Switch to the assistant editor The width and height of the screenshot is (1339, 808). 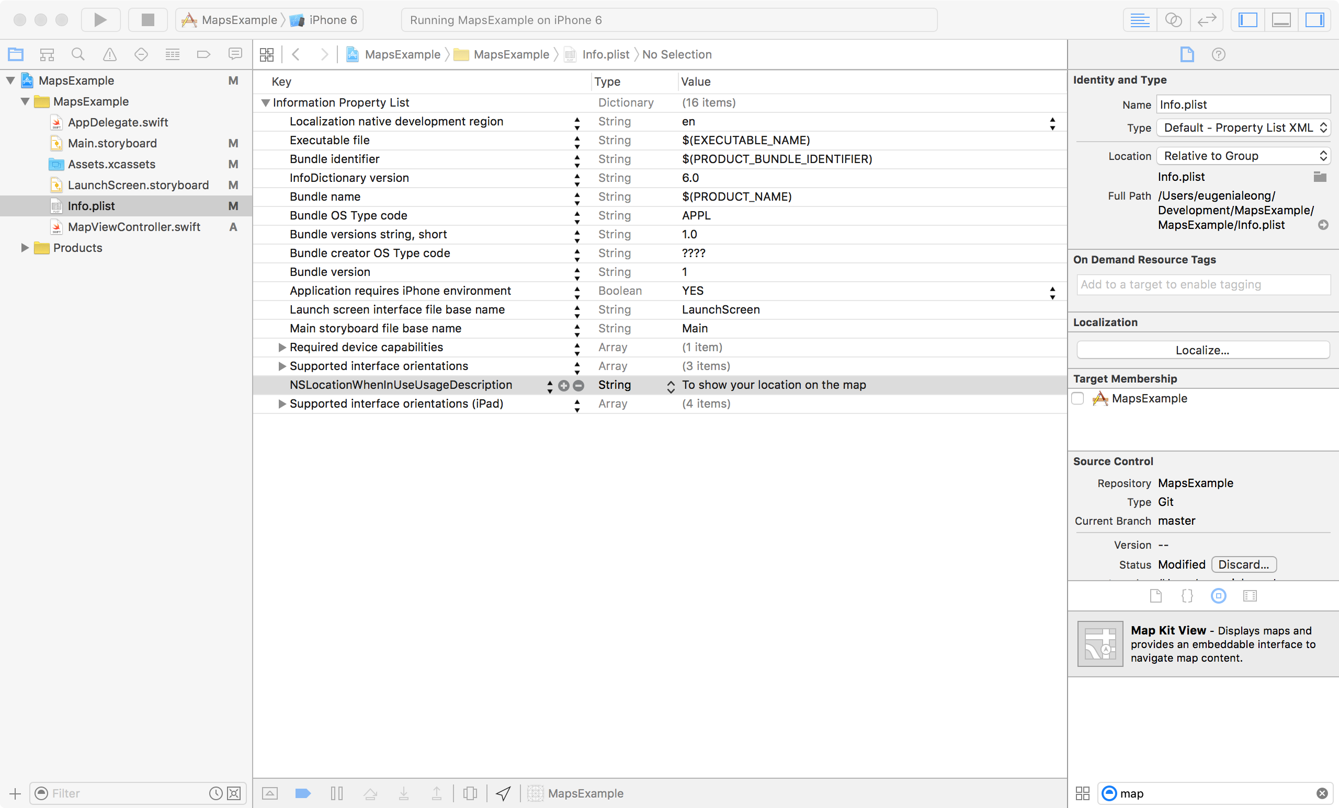1173,20
